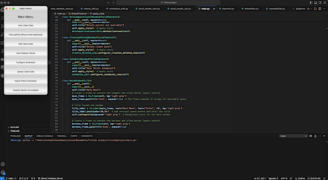Image resolution: width=328 pixels, height=180 pixels.
Task: Toggle output scroll lock icon
Action: [315, 136]
